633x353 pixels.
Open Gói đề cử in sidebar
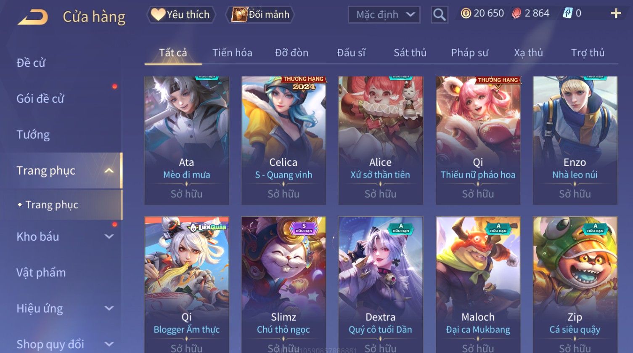coord(40,98)
